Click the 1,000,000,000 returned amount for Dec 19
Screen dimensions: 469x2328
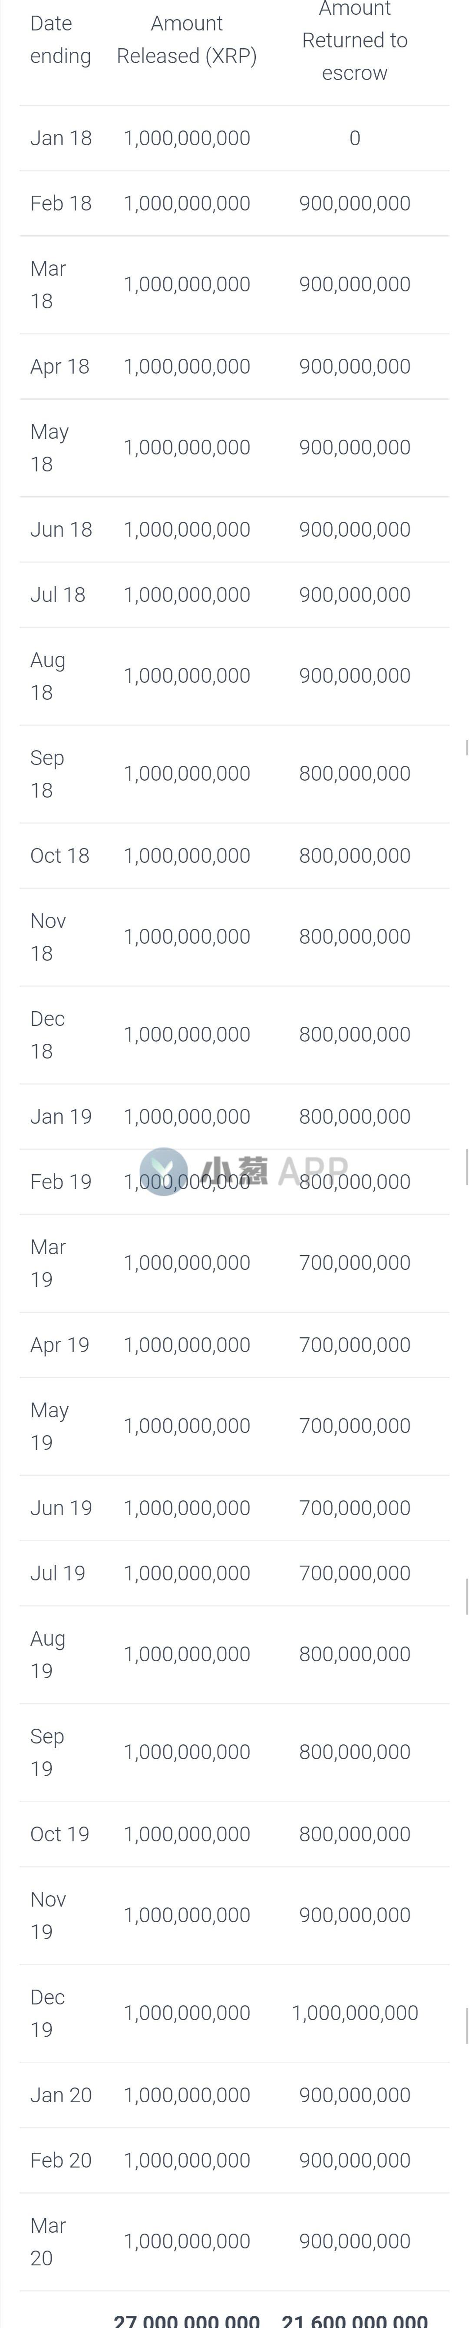[354, 2013]
